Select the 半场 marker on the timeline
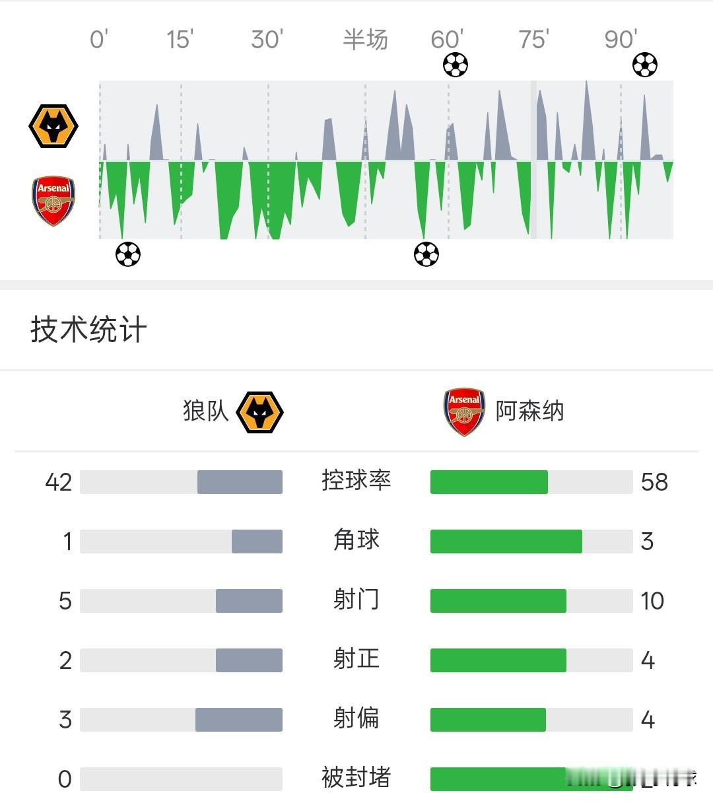 point(365,40)
